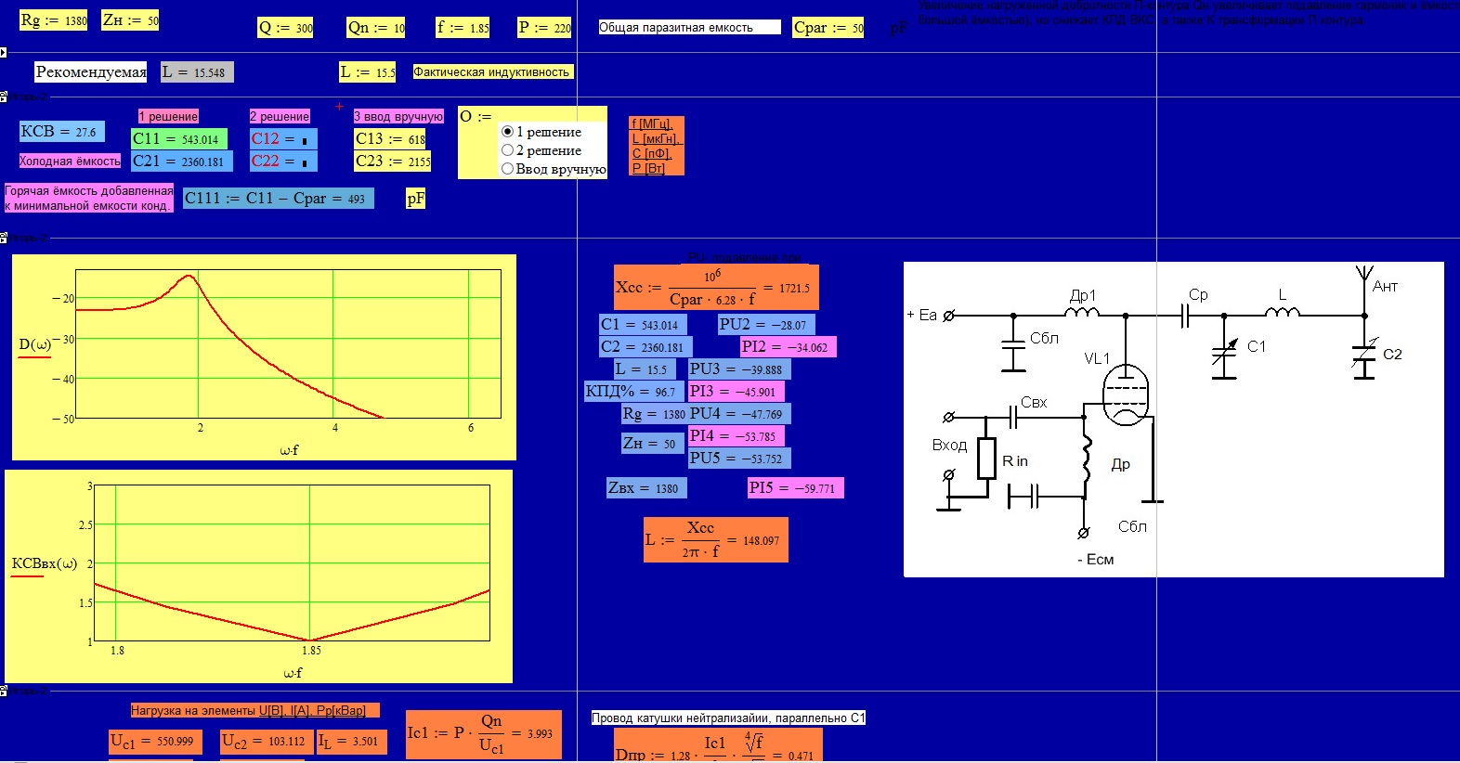The height and width of the screenshot is (763, 1460).
Task: Open the 'L [мкГн]' underlined link
Action: click(657, 138)
